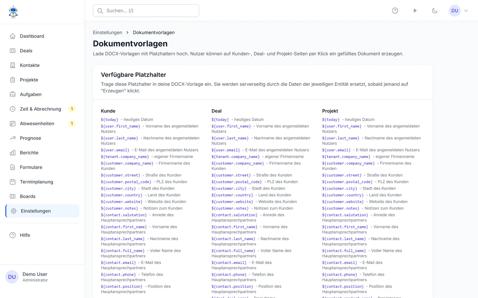Image resolution: width=478 pixels, height=298 pixels.
Task: Click Verfügbare Platzhalter heading
Action: (x=134, y=75)
